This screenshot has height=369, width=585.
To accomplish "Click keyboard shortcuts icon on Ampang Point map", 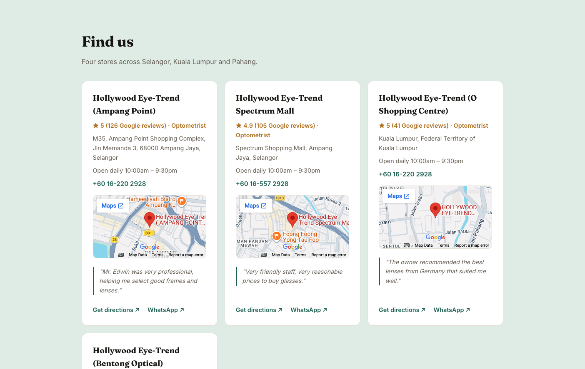I will [x=121, y=255].
